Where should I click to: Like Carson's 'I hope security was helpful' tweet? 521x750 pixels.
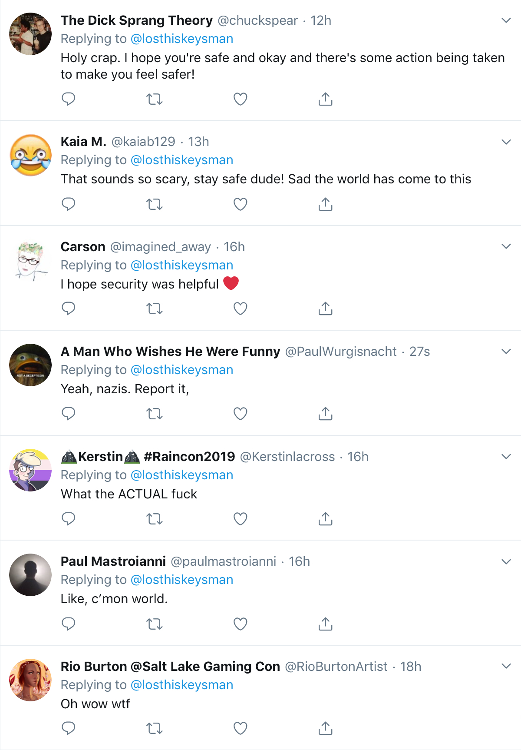tap(240, 309)
